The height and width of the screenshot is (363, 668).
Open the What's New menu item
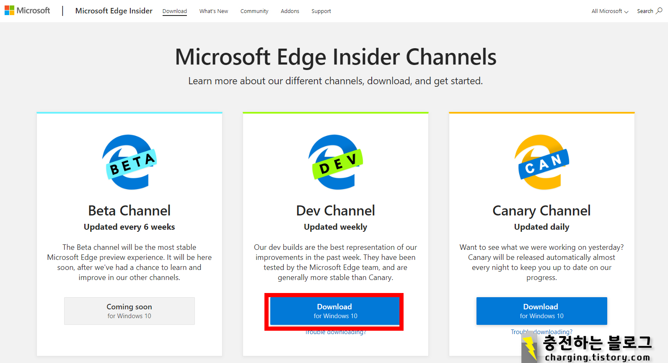(x=214, y=11)
